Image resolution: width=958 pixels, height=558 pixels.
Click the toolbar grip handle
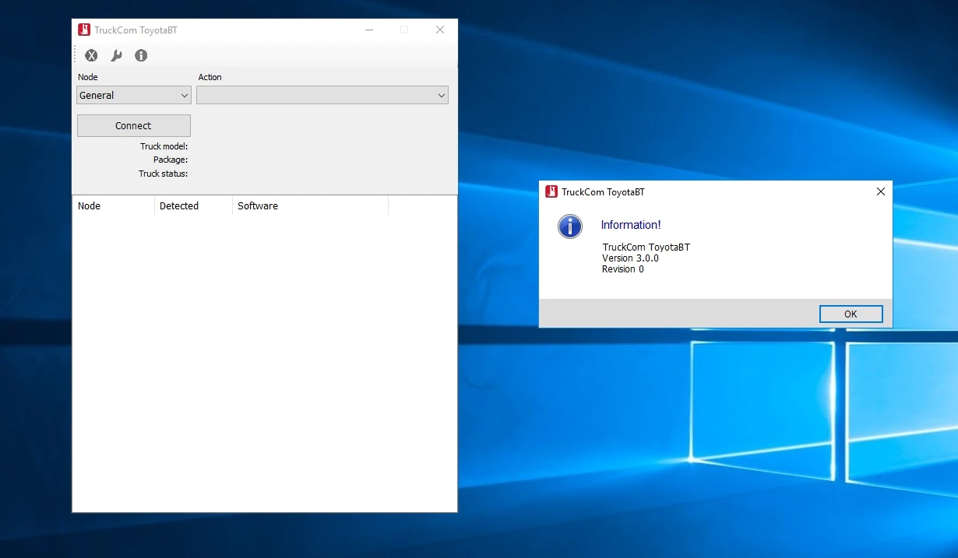[x=76, y=55]
